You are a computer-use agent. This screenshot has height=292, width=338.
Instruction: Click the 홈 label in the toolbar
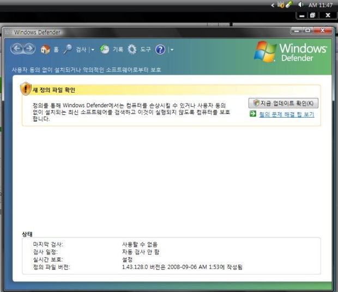(56, 50)
